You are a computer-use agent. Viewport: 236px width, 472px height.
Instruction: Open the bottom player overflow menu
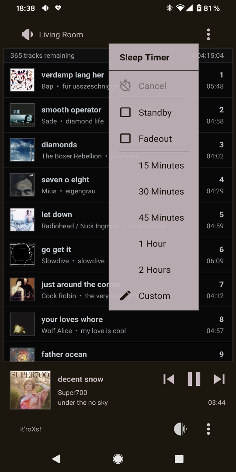pos(208,429)
